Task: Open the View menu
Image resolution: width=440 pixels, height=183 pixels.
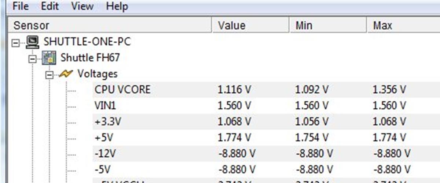Action: [x=82, y=6]
